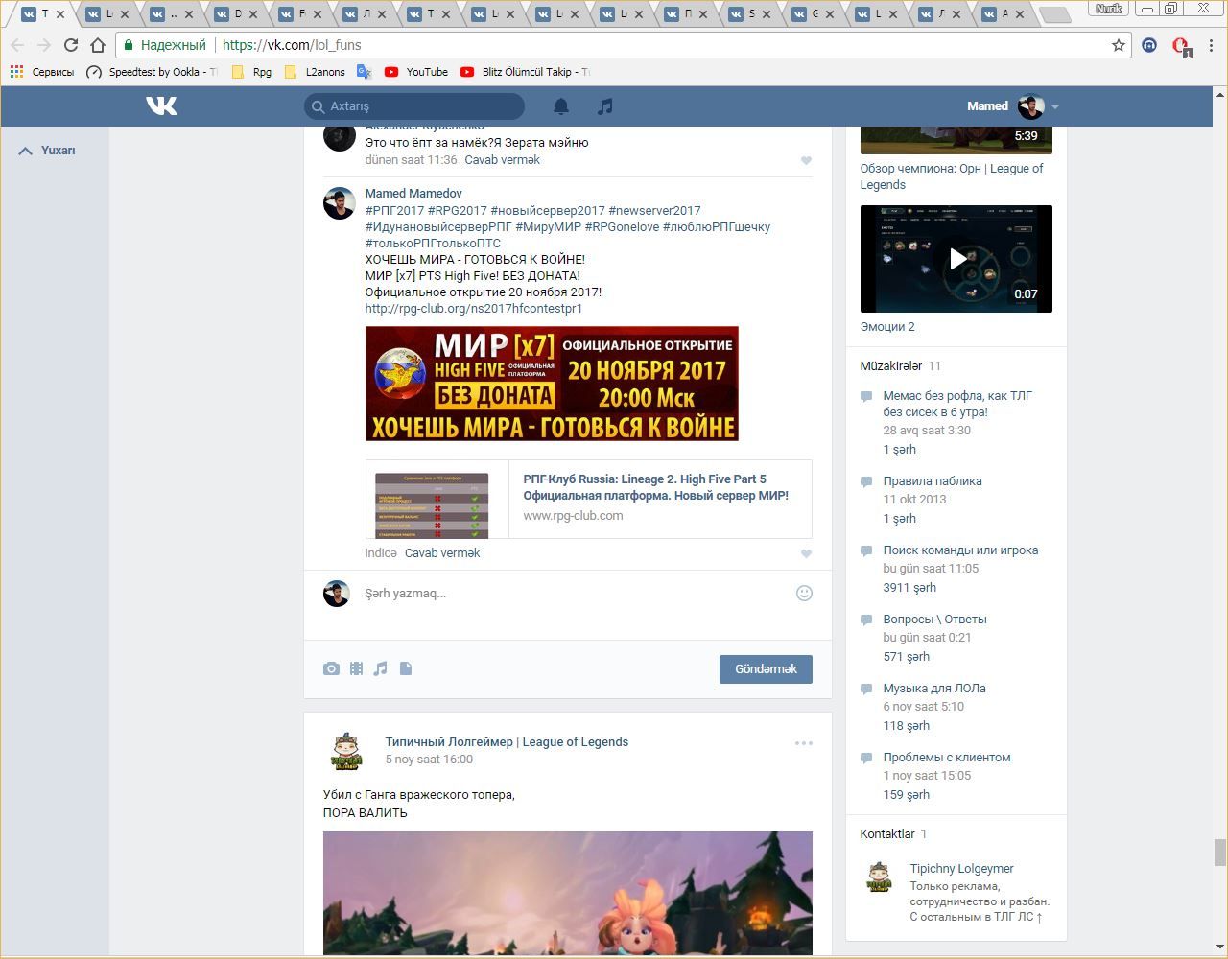The height and width of the screenshot is (959, 1228).
Task: Open Типичный Лолгеймер community name link
Action: tap(507, 742)
